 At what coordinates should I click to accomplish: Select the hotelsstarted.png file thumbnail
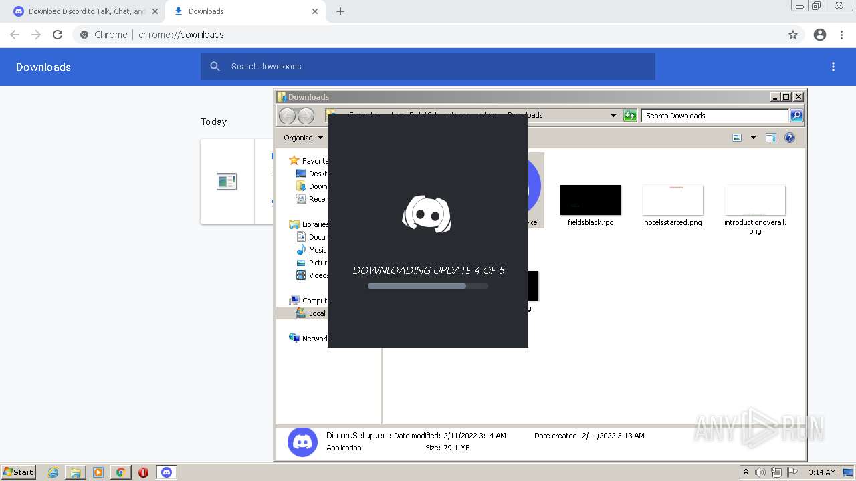coord(673,200)
